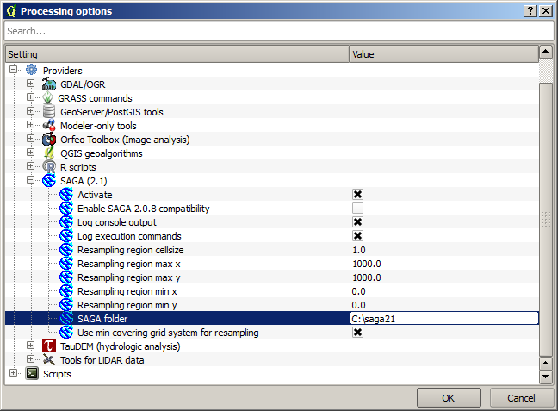Toggle Log execution commands checkbox
Image resolution: width=558 pixels, height=411 pixels.
click(357, 236)
